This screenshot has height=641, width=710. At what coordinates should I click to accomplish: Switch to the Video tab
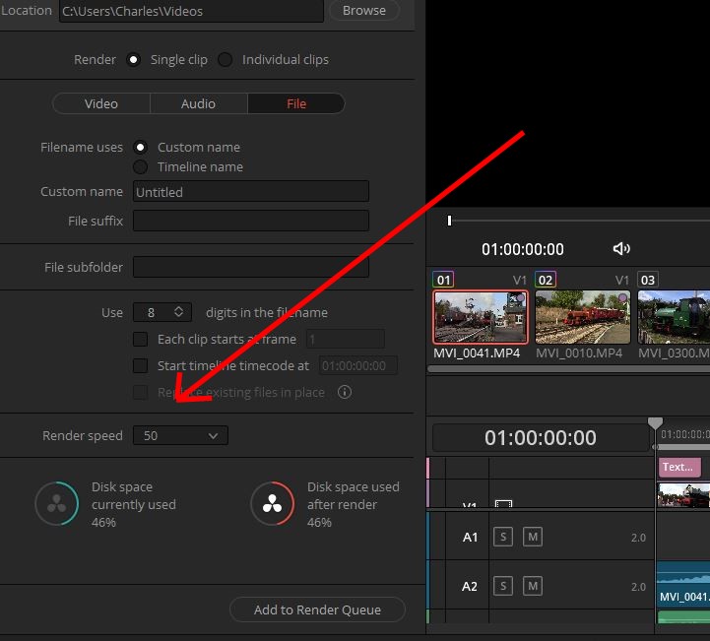click(101, 103)
